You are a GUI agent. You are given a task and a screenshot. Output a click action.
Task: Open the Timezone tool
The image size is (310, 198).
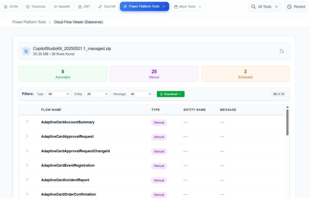35,7
